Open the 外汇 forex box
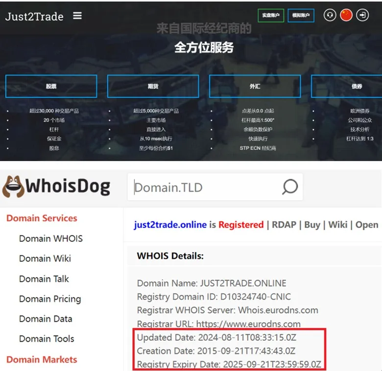This screenshot has height=371, width=382. [255, 86]
